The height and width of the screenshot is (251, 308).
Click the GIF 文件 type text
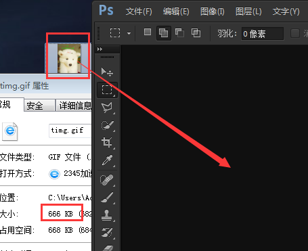[x=64, y=157]
